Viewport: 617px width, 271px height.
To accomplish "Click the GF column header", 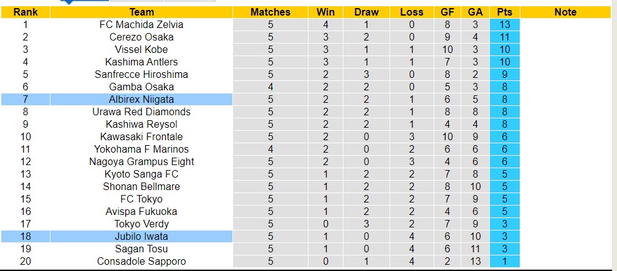I will [447, 12].
